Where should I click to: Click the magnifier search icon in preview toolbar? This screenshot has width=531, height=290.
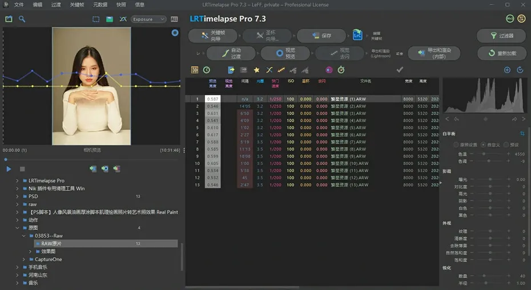(22, 19)
